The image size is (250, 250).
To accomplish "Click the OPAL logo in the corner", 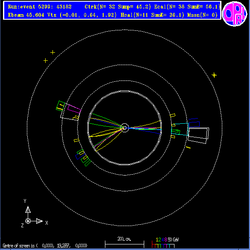I will click(x=235, y=13).
